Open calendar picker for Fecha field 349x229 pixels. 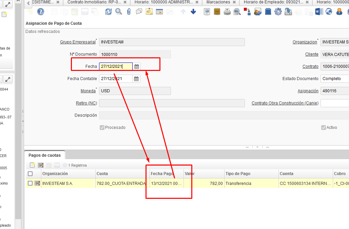pyautogui.click(x=136, y=66)
